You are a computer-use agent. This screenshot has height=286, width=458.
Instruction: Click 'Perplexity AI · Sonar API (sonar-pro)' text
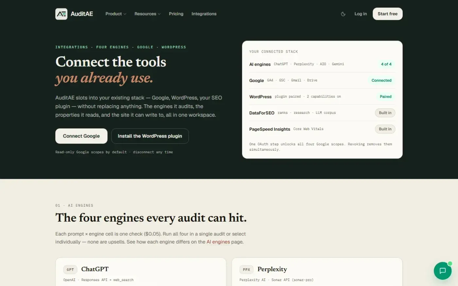point(276,280)
